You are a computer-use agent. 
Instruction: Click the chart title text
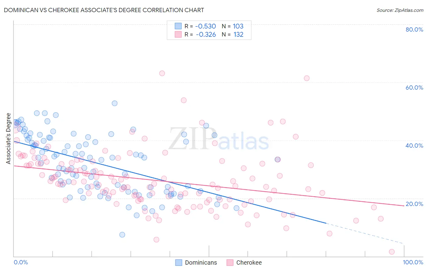click(x=104, y=10)
